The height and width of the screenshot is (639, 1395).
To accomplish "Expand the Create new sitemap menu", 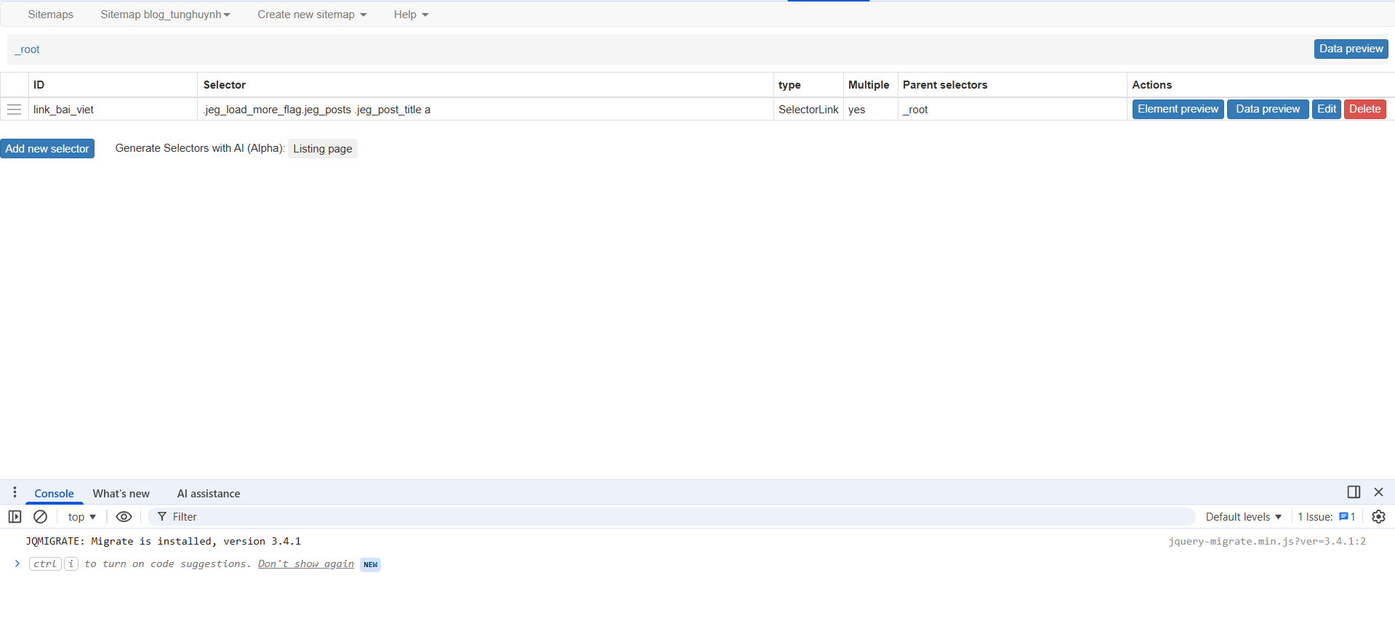I will pos(312,15).
